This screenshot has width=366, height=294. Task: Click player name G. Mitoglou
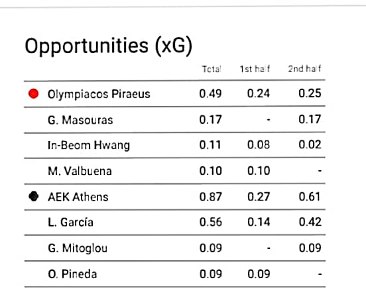[78, 248]
